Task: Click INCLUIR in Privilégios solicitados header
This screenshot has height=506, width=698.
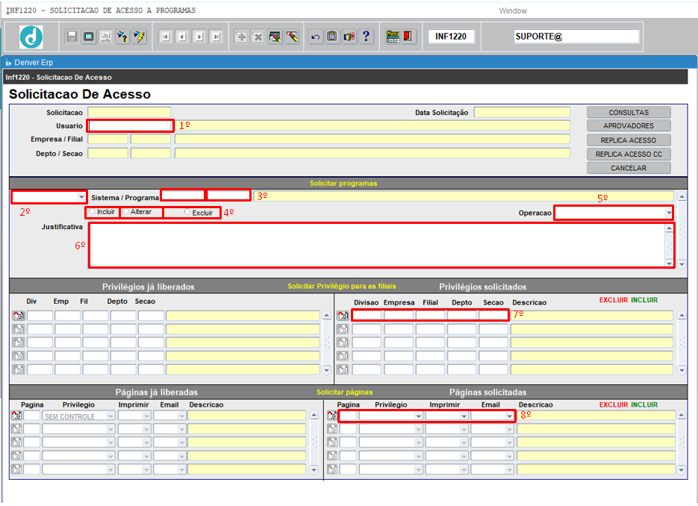Action: coord(644,300)
